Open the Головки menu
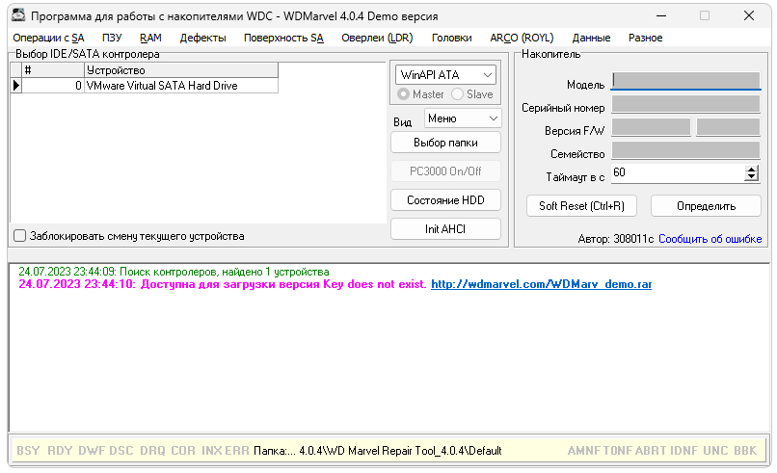 point(451,38)
